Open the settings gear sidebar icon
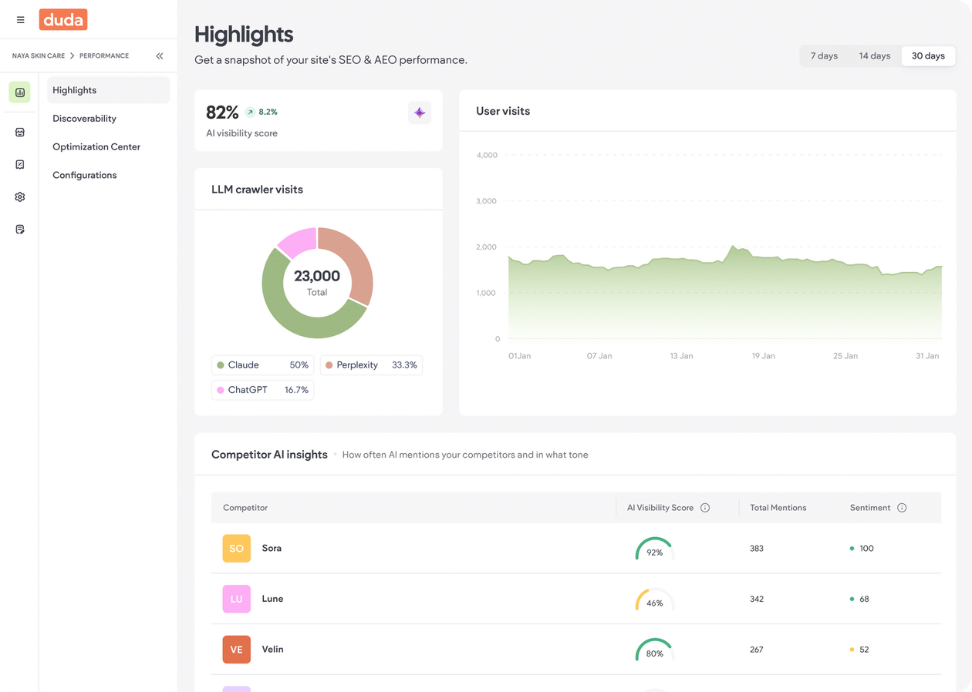Image resolution: width=972 pixels, height=692 pixels. 20,197
